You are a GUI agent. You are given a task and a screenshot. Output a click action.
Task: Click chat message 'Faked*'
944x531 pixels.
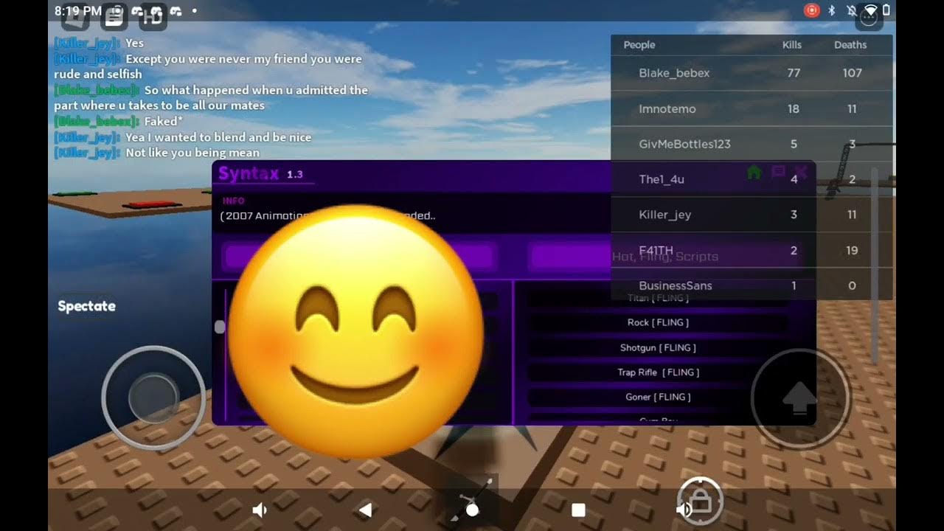(x=164, y=121)
